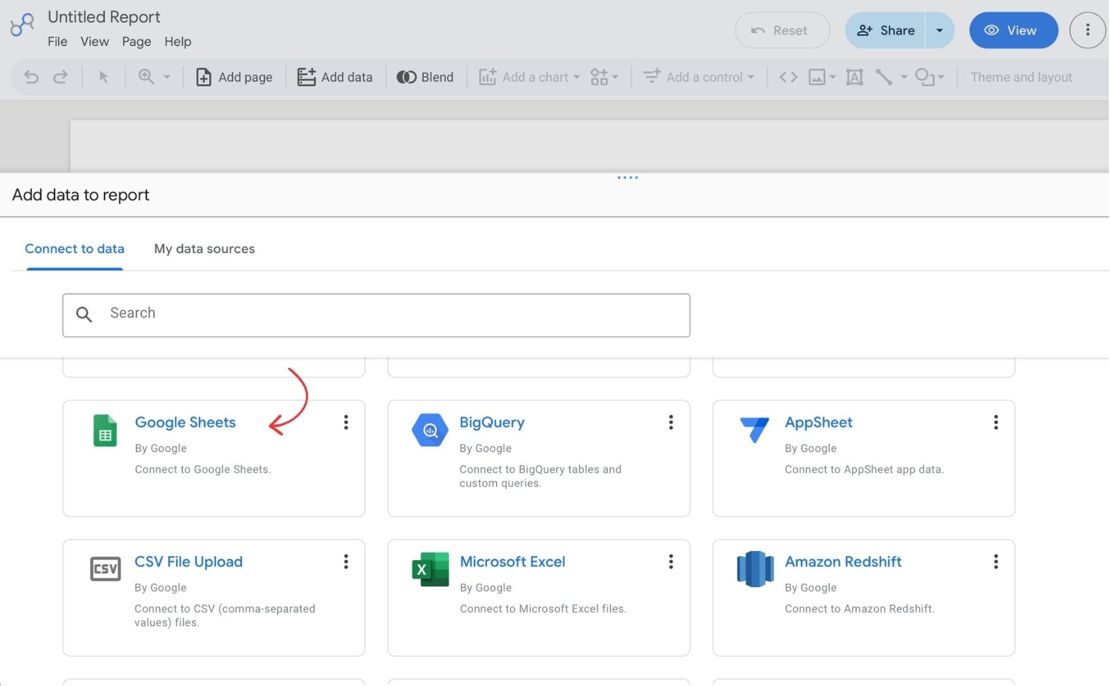Viewport: 1110px width, 686px height.
Task: Select the Connect to data tab
Action: [74, 249]
